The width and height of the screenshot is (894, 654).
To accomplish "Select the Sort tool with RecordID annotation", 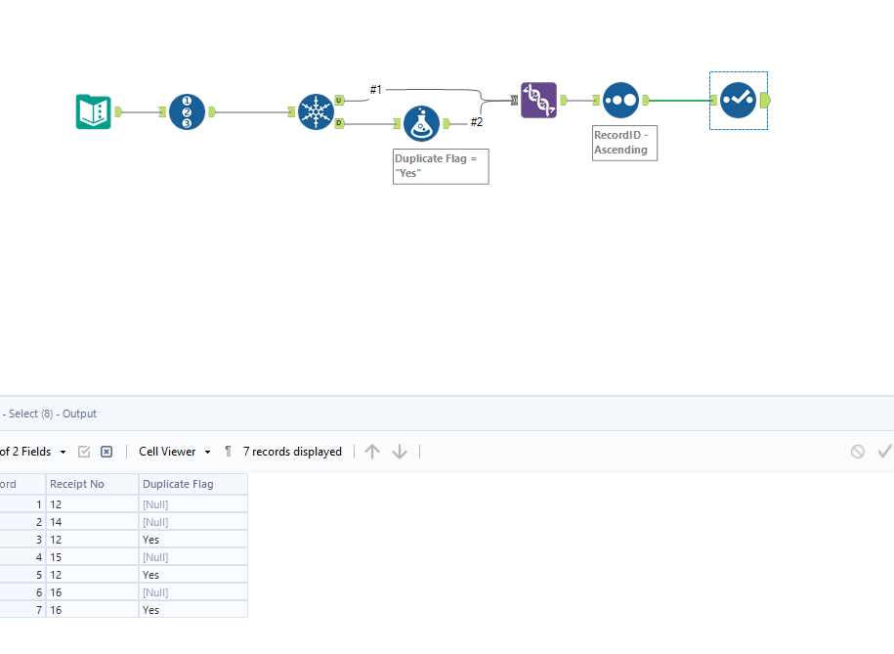I will 620,100.
